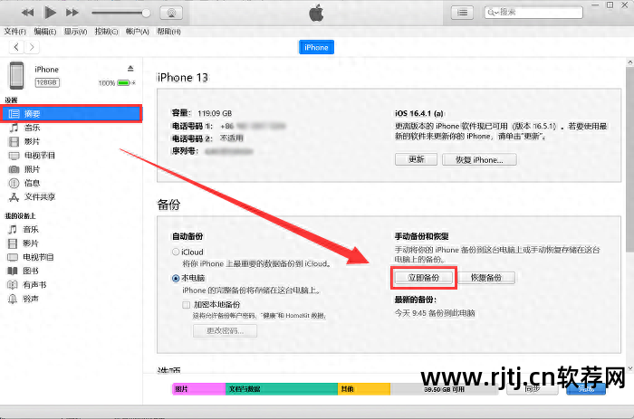The height and width of the screenshot is (419, 634).
Task: Click the iOS 16.4.1 (a) version text
Action: coord(418,113)
